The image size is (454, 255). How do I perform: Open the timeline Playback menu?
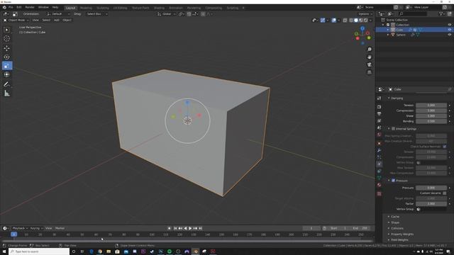point(19,228)
